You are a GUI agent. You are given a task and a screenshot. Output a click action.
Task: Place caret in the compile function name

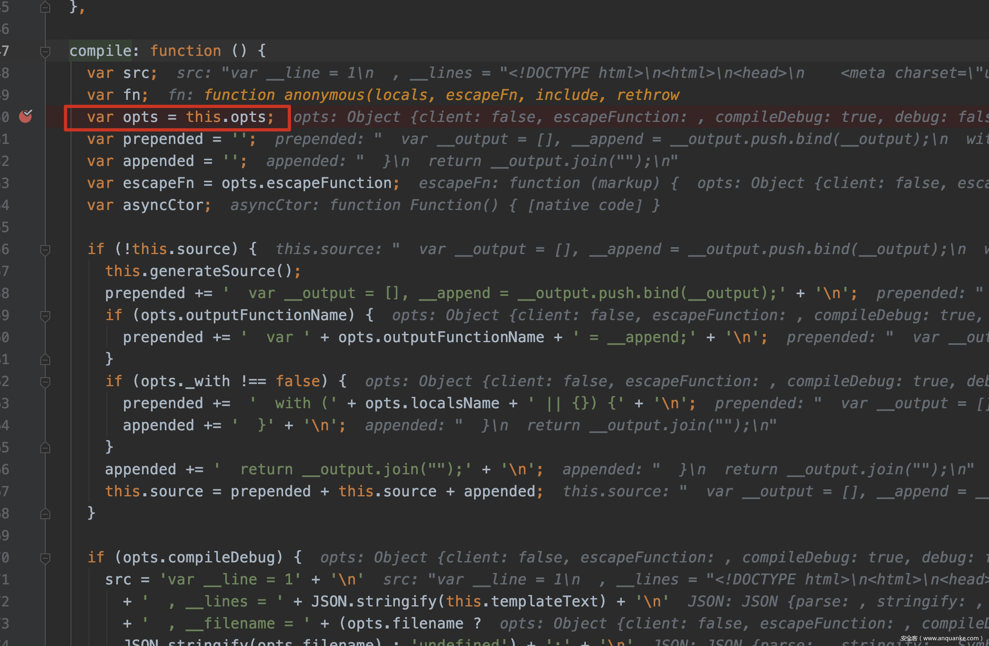(100, 51)
